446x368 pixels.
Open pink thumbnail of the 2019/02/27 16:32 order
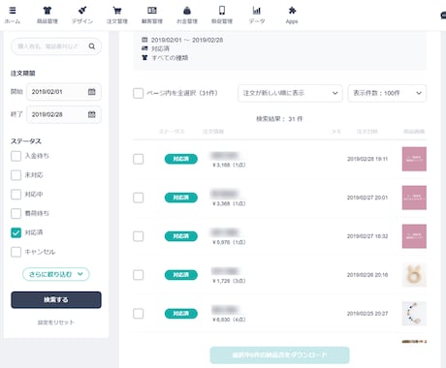pyautogui.click(x=414, y=236)
